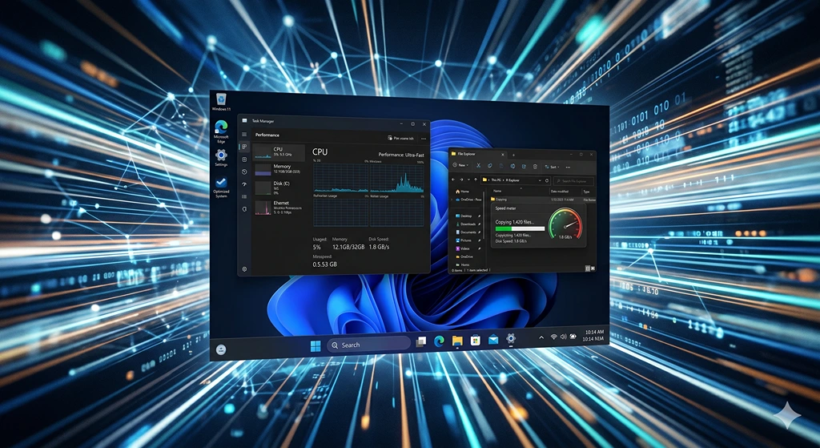This screenshot has width=820, height=448.
Task: Click the Paste icon in File Explorer toolbar
Action: coord(501,166)
